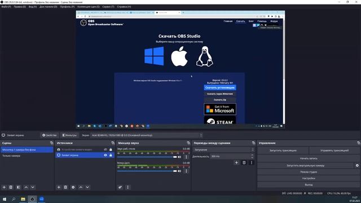The height and width of the screenshot is (203, 361).
Task: Click the Управлять трансляцией button
Action: [x=334, y=151]
